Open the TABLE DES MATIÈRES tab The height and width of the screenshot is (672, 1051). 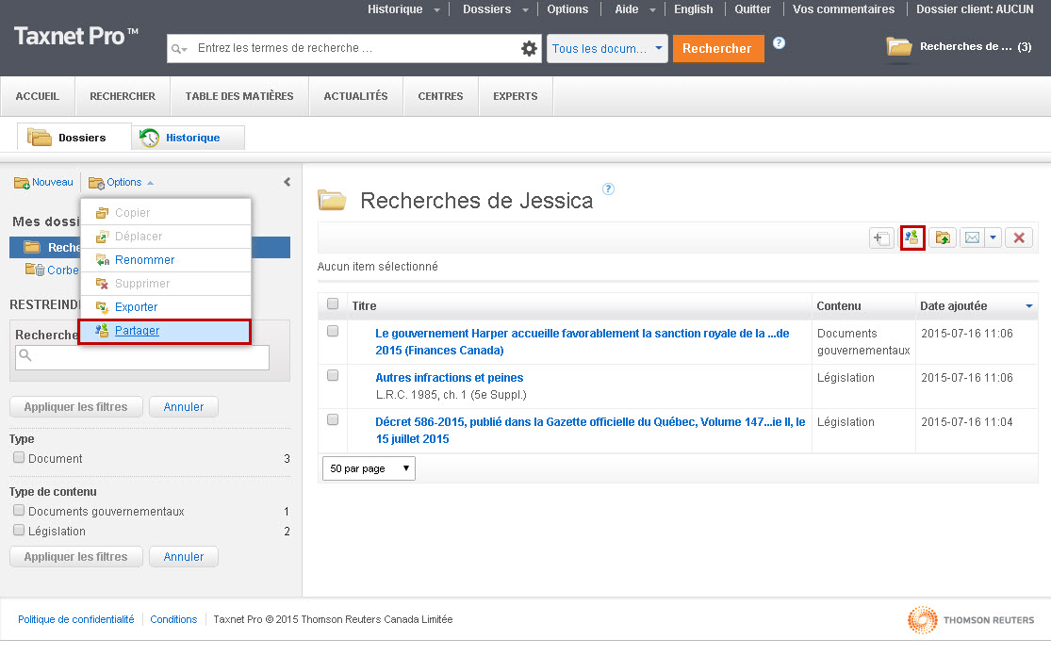239,96
